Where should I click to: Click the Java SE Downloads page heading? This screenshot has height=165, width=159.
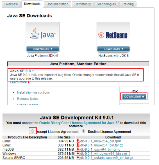tap(29, 16)
